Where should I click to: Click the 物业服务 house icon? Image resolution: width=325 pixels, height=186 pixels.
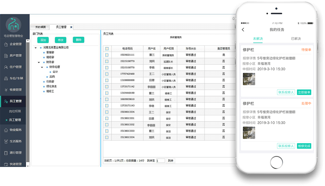point(6,130)
